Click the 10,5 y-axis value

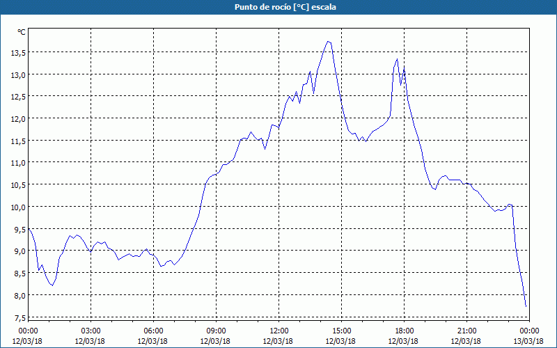18,184
